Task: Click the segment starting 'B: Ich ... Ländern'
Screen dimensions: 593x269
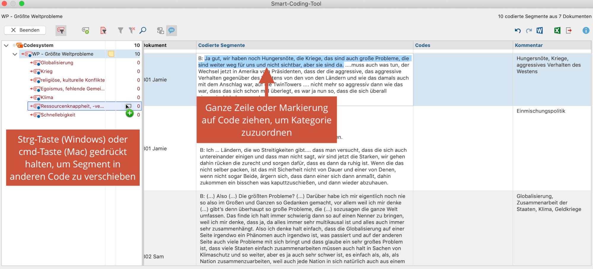Action: [x=303, y=166]
